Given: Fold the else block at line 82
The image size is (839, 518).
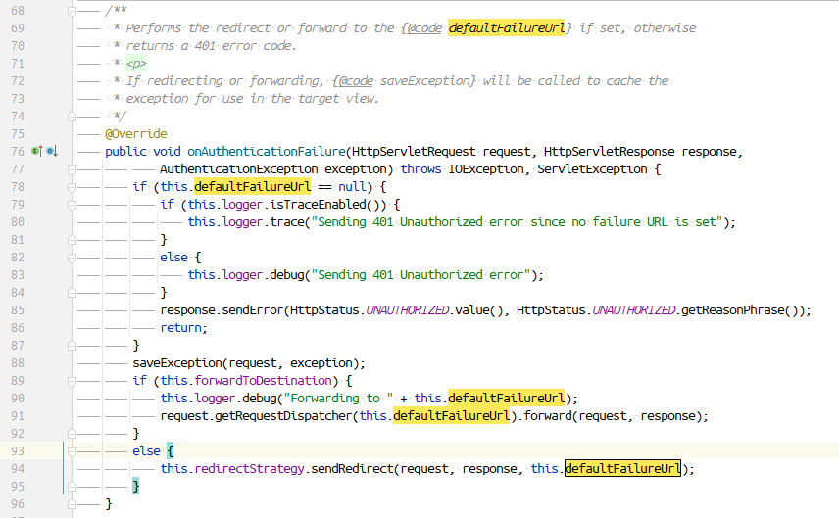Looking at the screenshot, I should tap(72, 258).
